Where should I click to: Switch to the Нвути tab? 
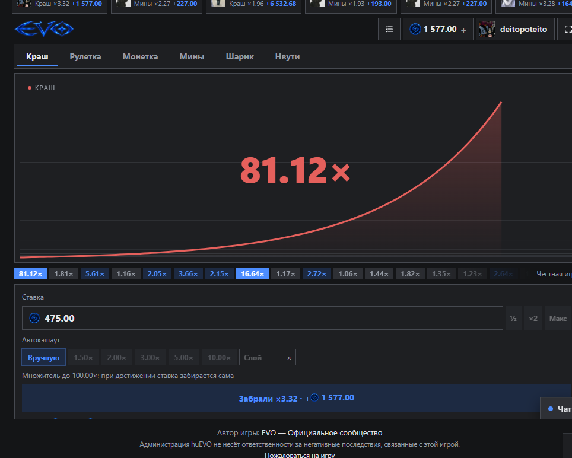coord(287,56)
